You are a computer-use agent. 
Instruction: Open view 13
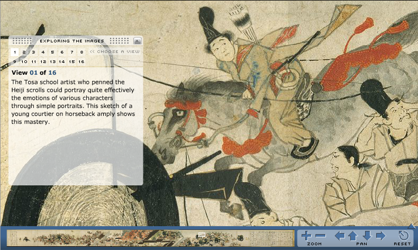(53, 61)
